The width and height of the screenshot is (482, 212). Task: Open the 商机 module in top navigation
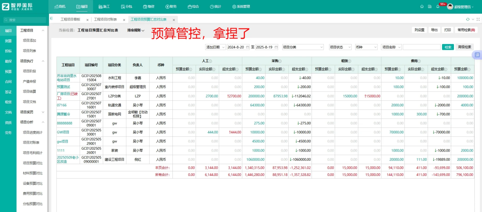tap(59, 7)
